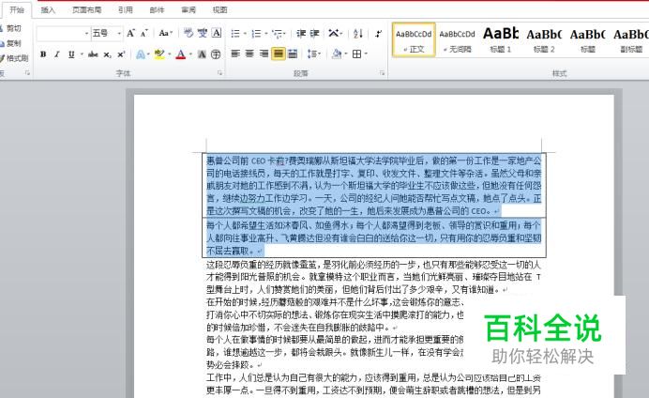
Task: Apply superscript x² formatting
Action: coord(121,54)
